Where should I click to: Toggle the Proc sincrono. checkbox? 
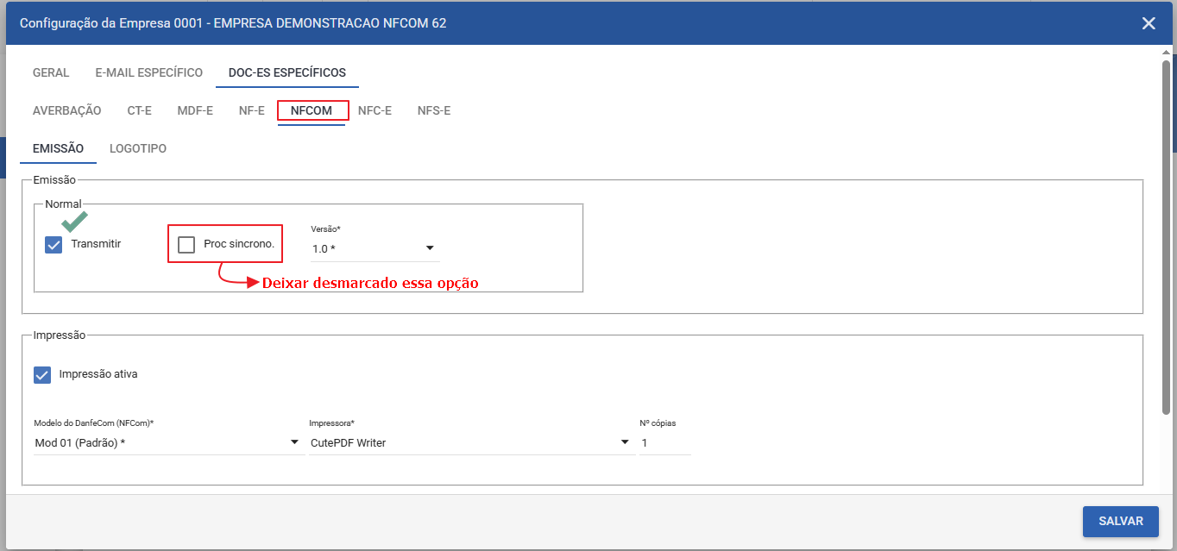186,245
